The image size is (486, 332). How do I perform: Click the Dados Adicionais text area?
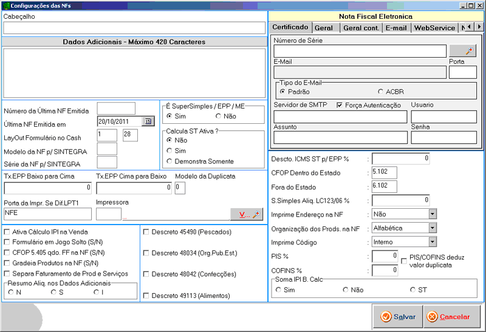click(134, 72)
